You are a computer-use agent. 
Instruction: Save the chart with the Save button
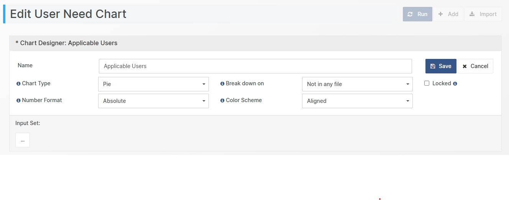(441, 66)
